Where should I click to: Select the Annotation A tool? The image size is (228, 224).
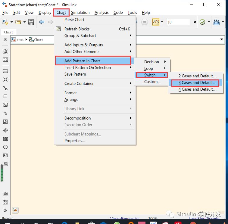[x=5, y=155]
